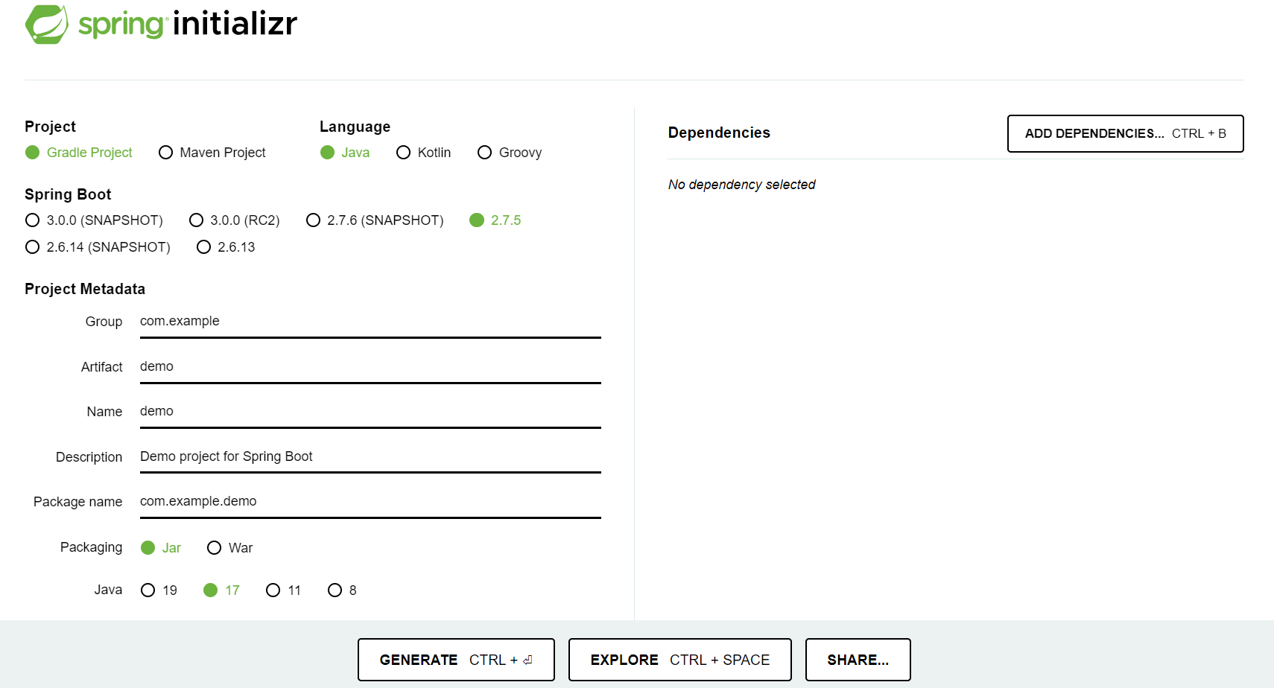The image size is (1274, 688).
Task: Click the Project section heading
Action: click(50, 127)
